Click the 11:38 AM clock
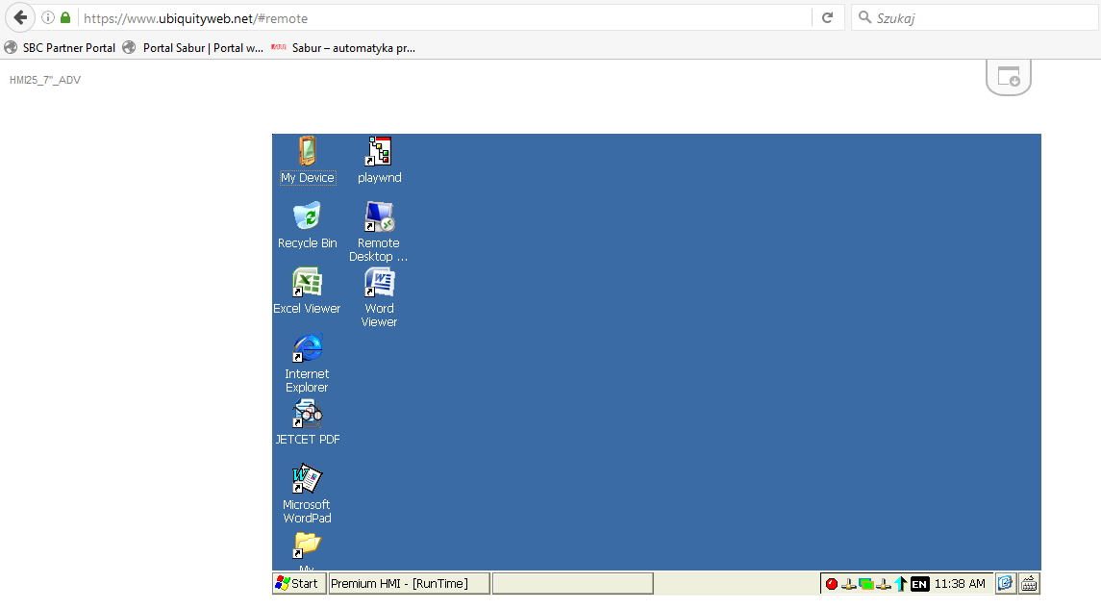Viewport: 1101px width, 609px height. (x=960, y=584)
